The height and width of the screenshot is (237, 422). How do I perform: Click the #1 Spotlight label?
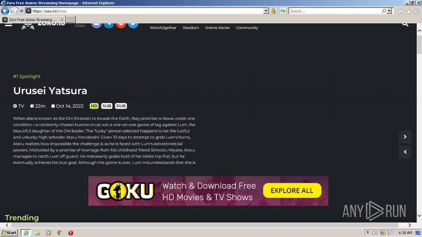pyautogui.click(x=27, y=76)
